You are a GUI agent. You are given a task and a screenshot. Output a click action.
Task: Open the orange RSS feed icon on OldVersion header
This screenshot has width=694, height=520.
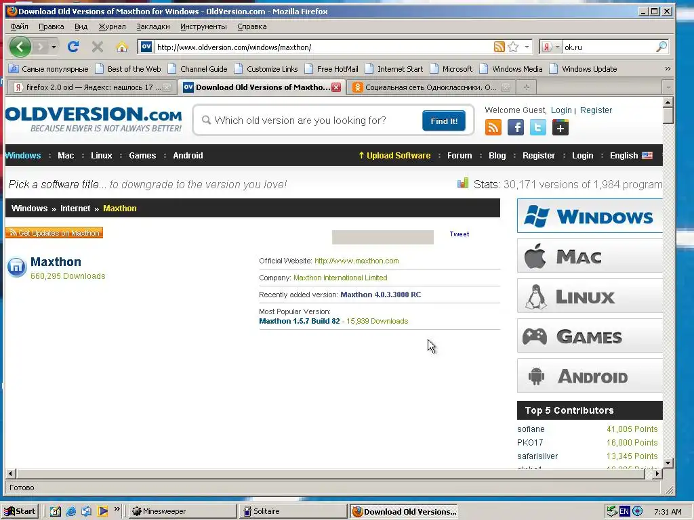click(x=493, y=127)
